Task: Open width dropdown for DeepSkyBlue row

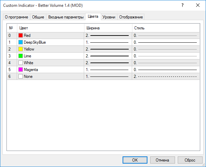Action: coord(108,42)
